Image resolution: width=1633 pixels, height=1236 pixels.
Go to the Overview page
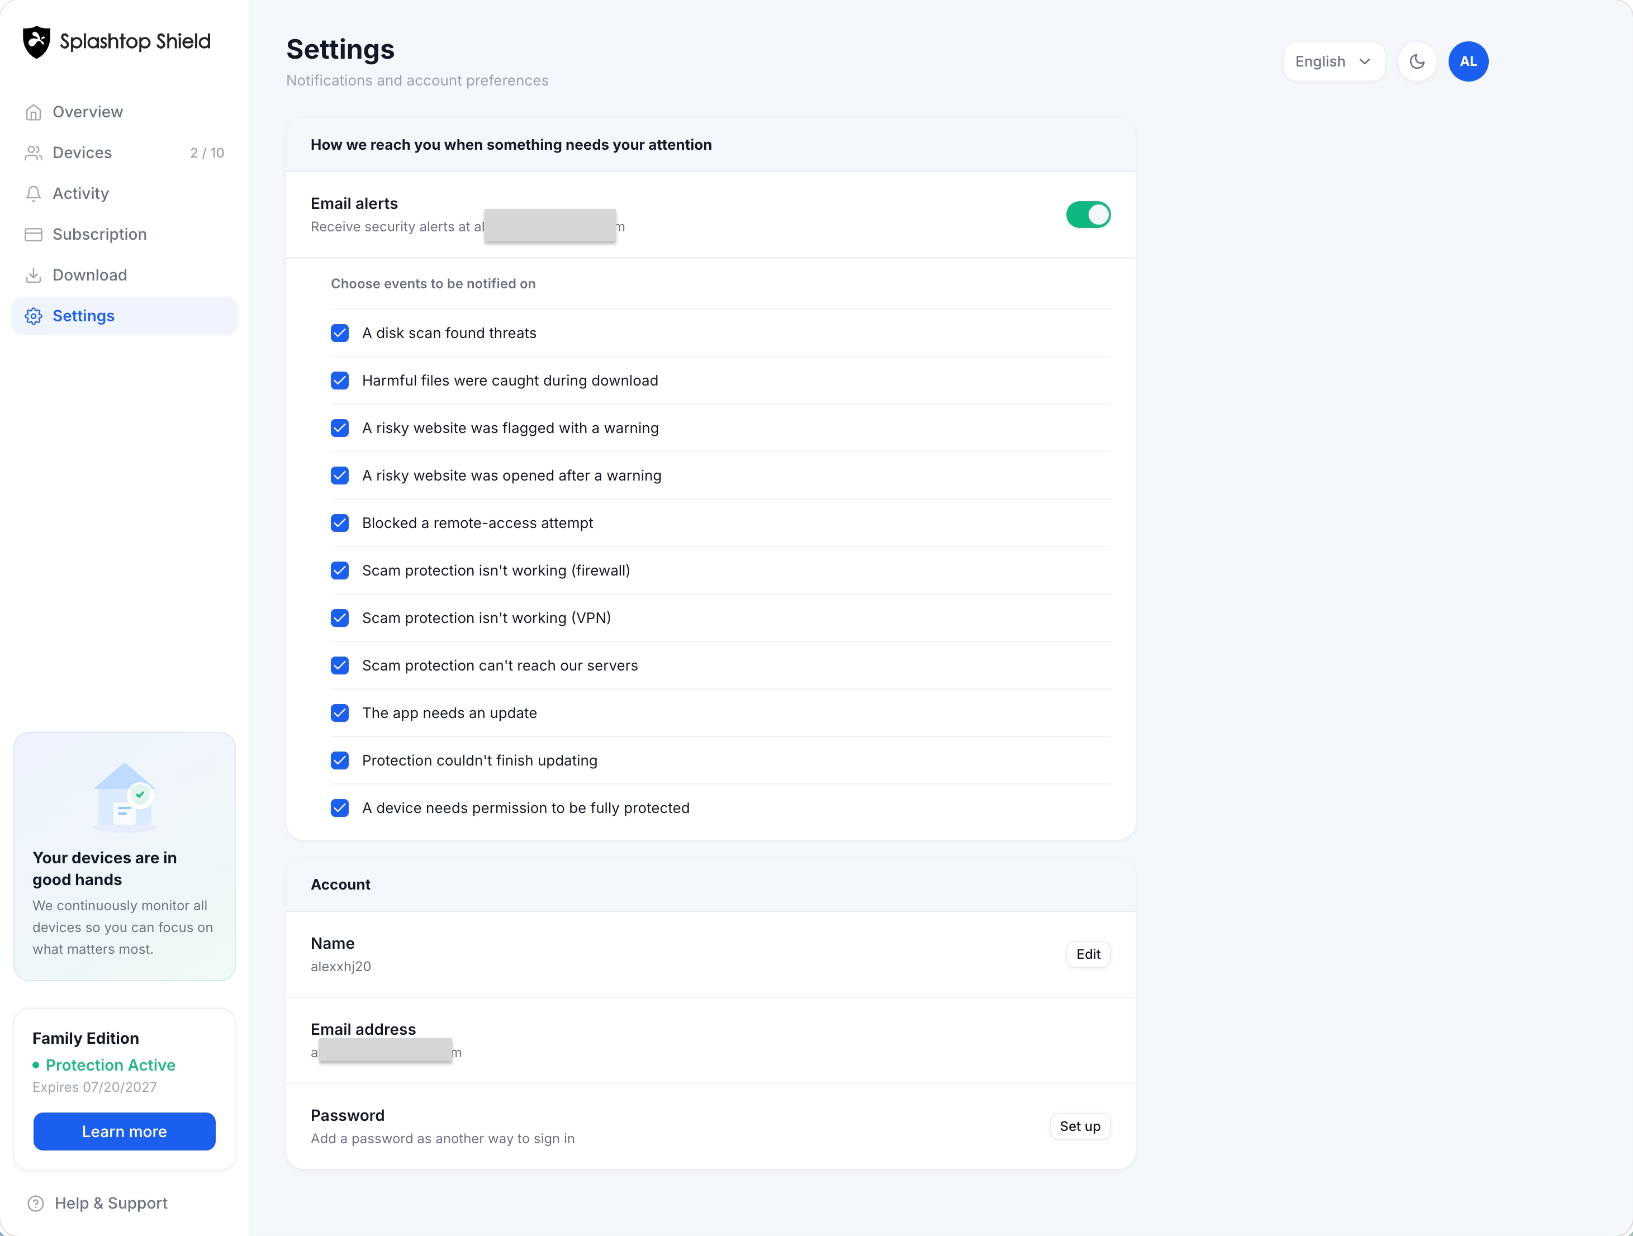coord(125,112)
